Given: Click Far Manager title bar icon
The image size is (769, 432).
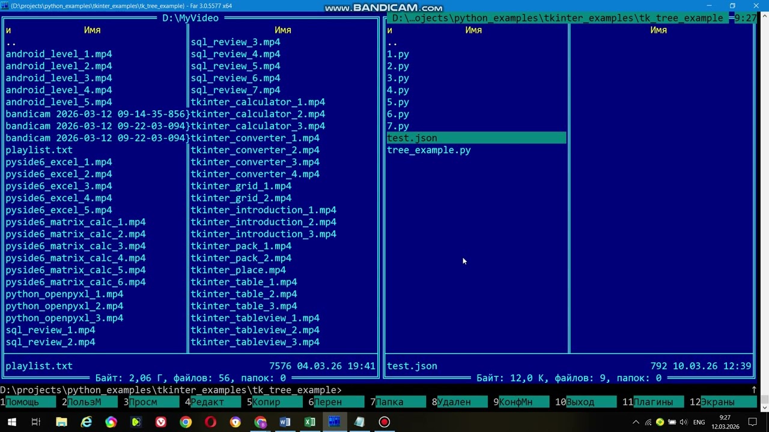Looking at the screenshot, I should (5, 6).
